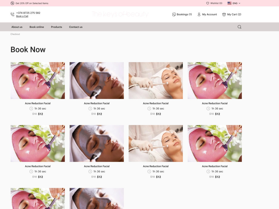Go to the Products menu item

coord(56,27)
